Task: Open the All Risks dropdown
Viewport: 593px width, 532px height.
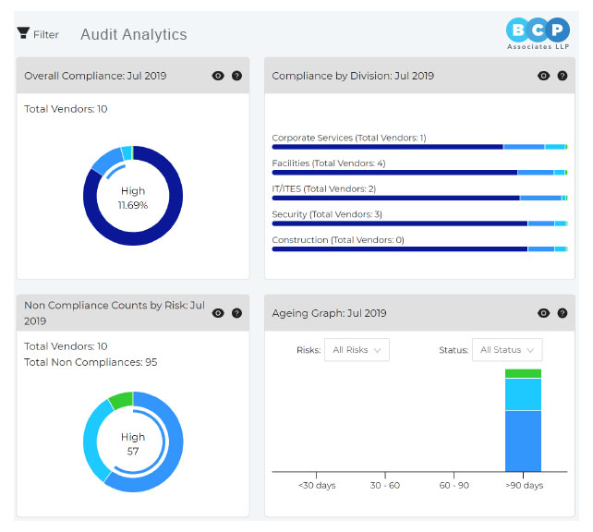Action: (x=357, y=350)
